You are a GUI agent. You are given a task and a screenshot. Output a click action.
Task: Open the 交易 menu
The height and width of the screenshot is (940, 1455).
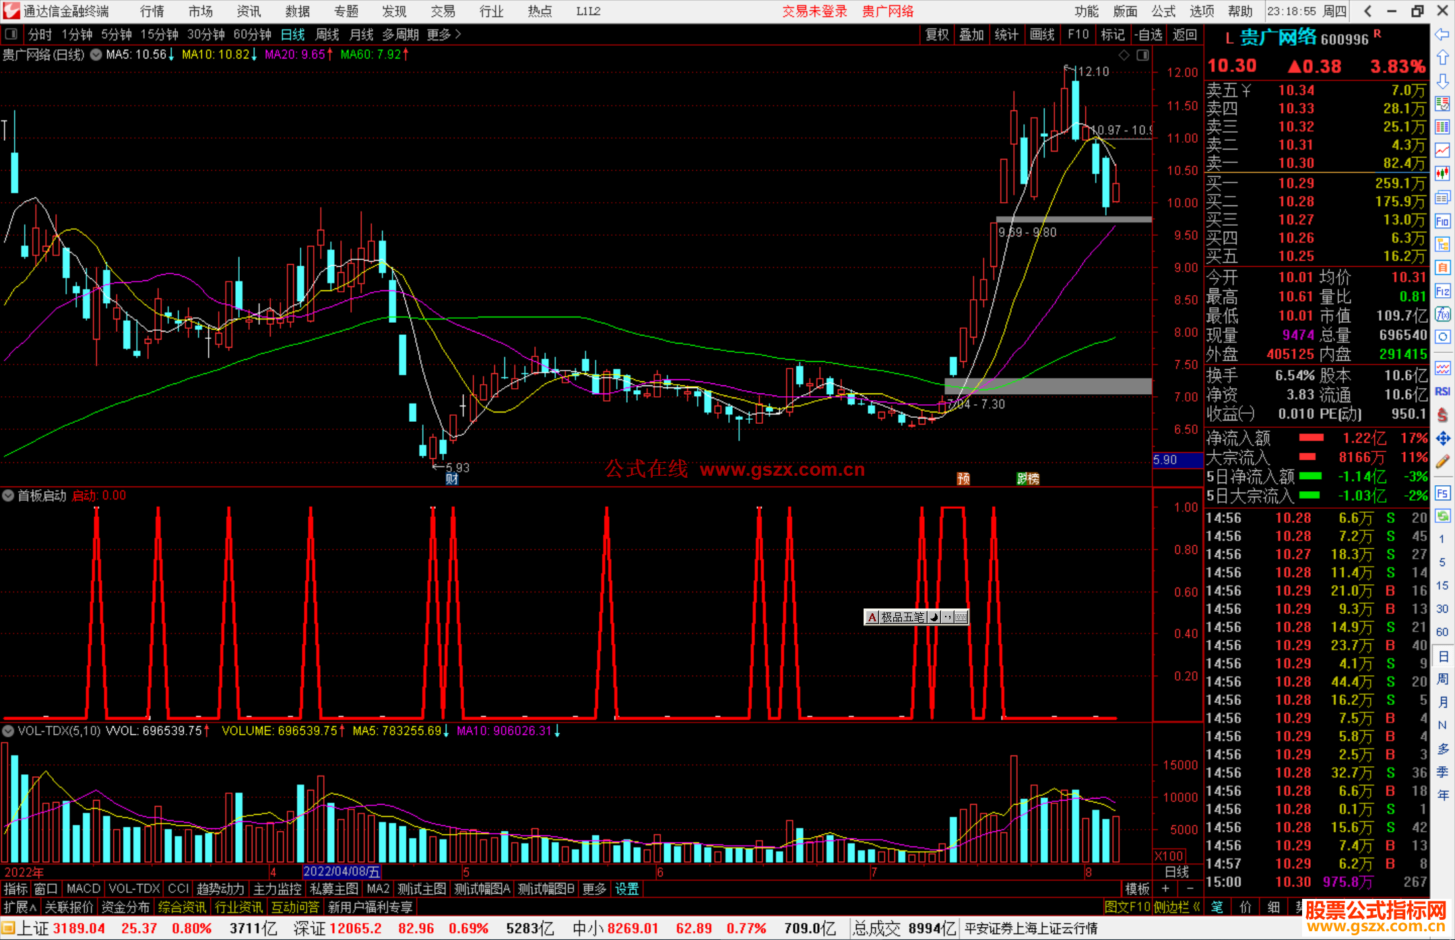click(x=443, y=11)
